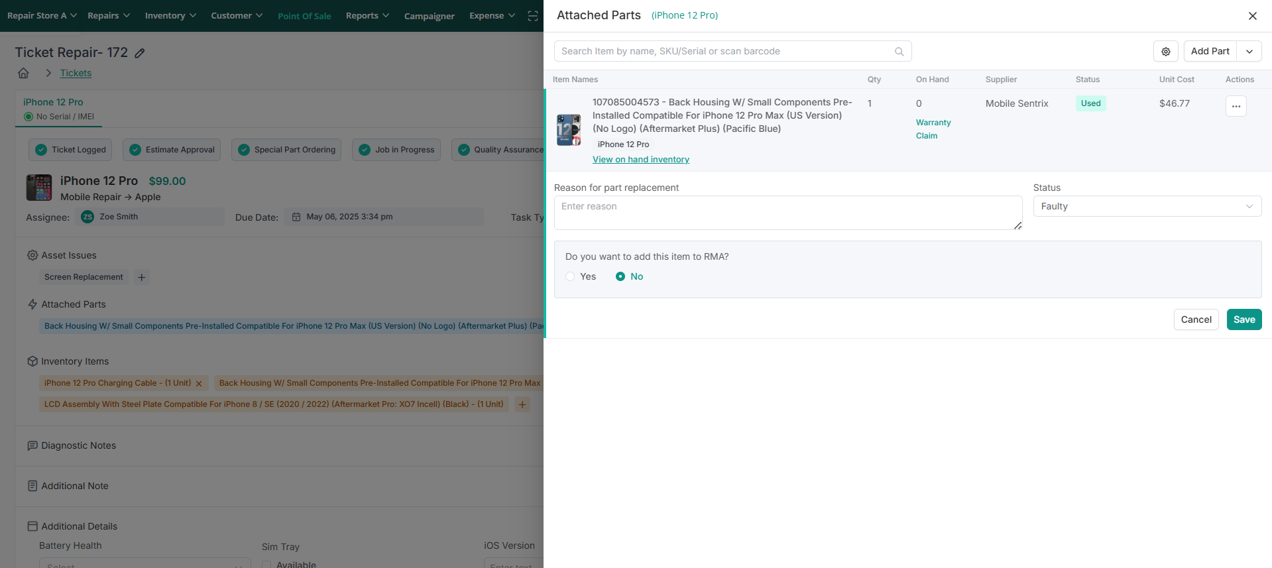Image resolution: width=1272 pixels, height=568 pixels.
Task: Open the Expense menu
Action: tap(492, 15)
